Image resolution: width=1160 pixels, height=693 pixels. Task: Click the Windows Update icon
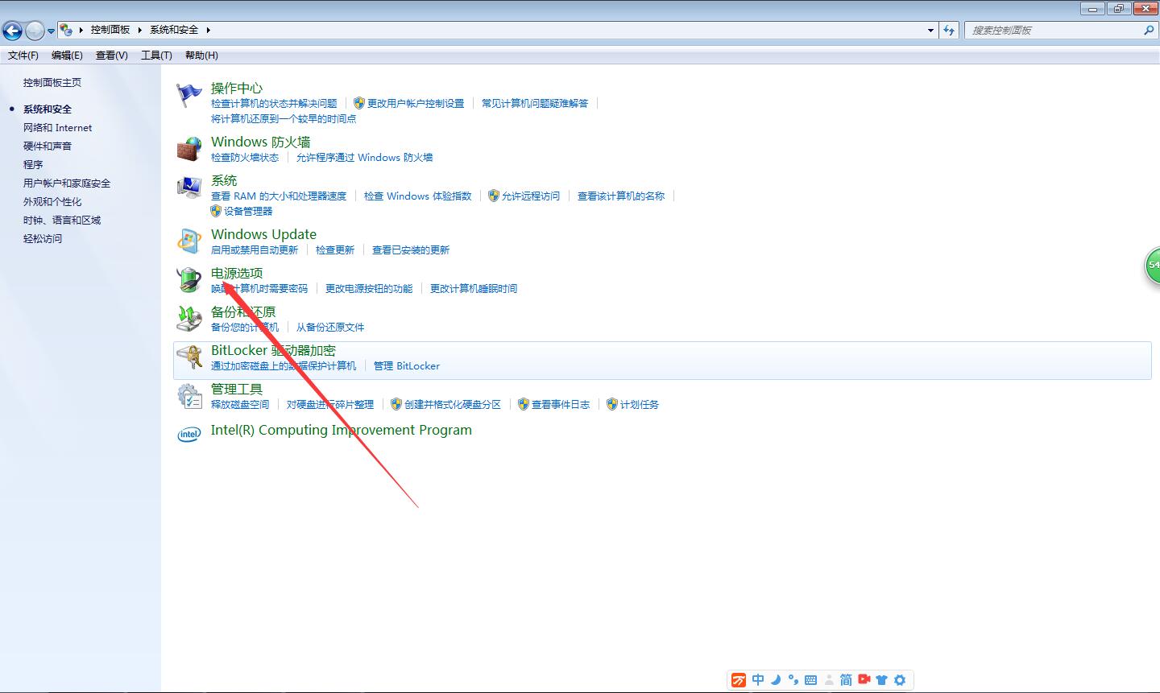pos(189,241)
